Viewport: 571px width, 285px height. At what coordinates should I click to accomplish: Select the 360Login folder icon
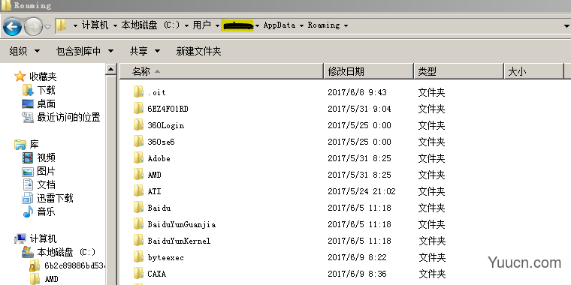pos(138,125)
